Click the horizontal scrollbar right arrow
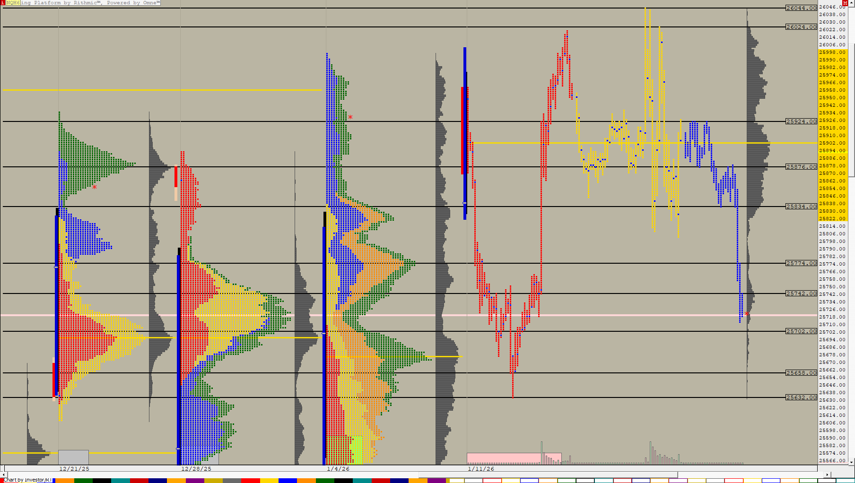The image size is (855, 483). [x=827, y=474]
